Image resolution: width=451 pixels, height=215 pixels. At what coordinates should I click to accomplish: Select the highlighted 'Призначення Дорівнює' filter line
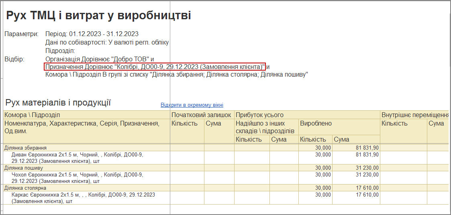click(155, 67)
